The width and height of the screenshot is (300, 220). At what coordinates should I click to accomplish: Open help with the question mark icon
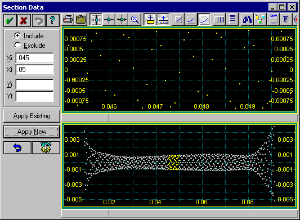coord(53,20)
